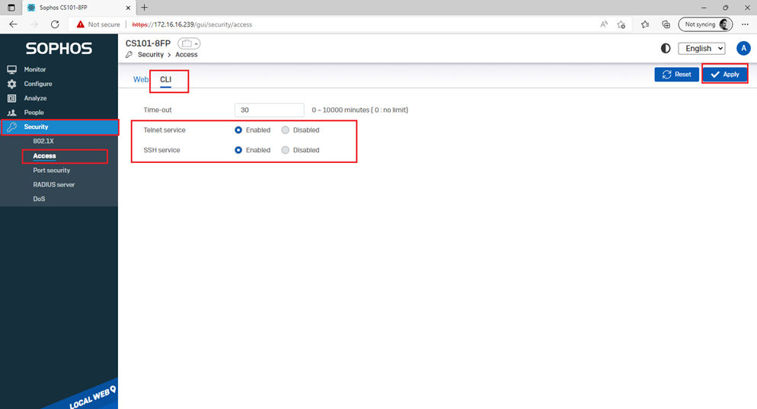The height and width of the screenshot is (409, 757).
Task: Open Configure gear icon in sidebar
Action: tap(11, 84)
